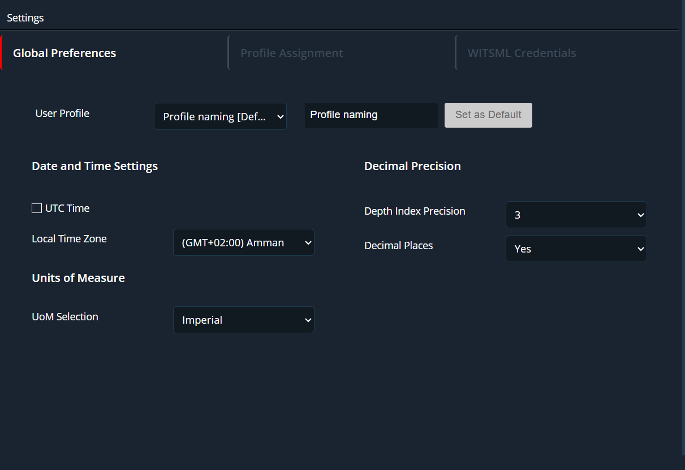Click the Date and Time Settings heading
Image resolution: width=685 pixels, height=470 pixels.
94,166
